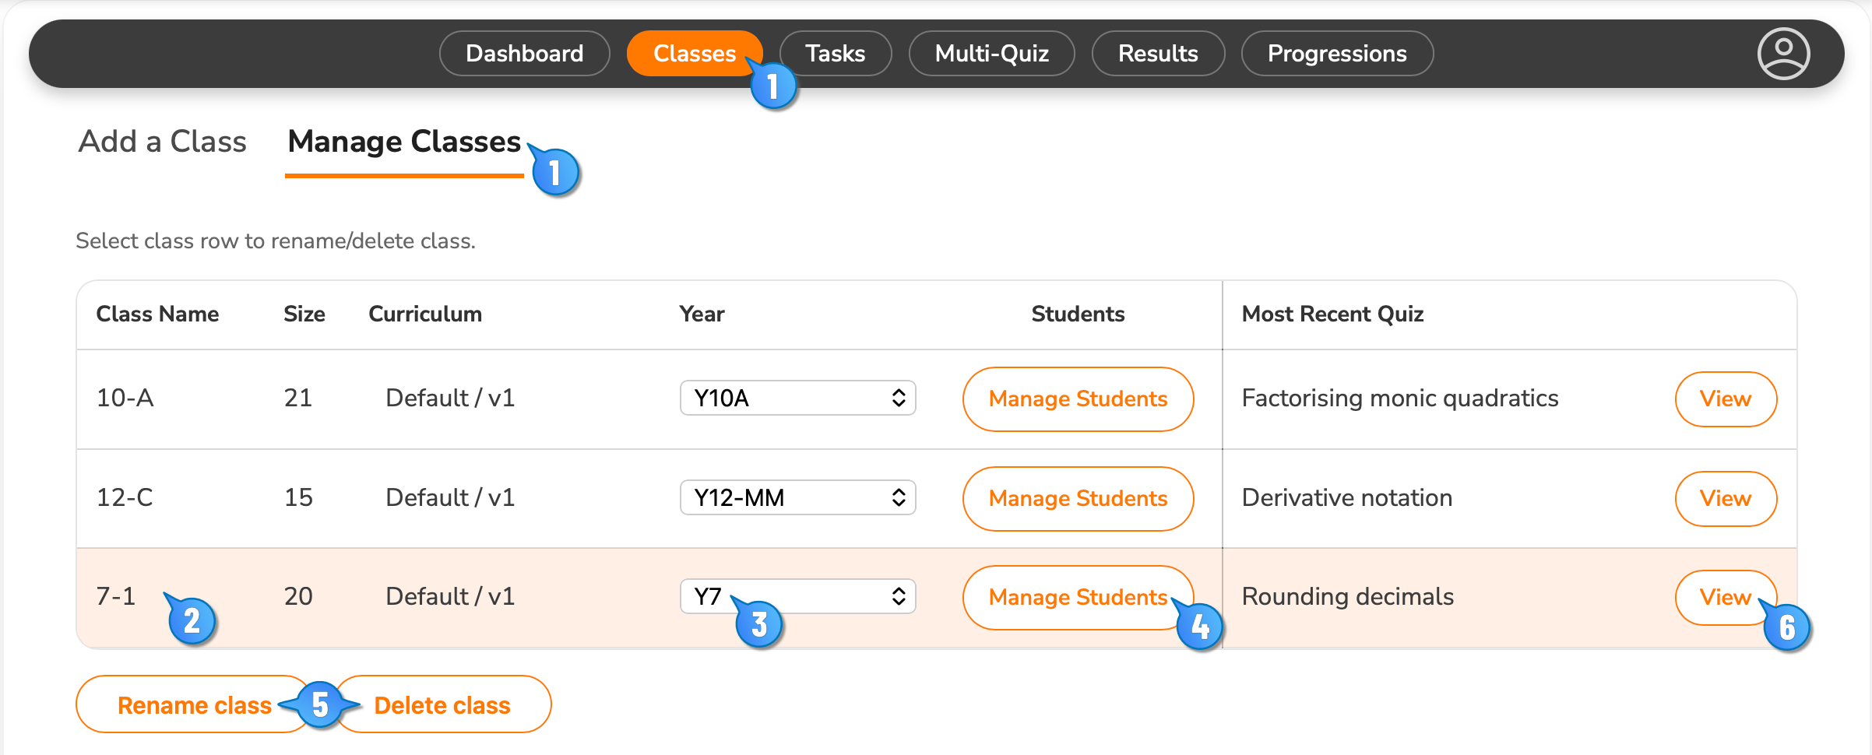Click the Y10A dropdown stepper arrows

click(899, 398)
